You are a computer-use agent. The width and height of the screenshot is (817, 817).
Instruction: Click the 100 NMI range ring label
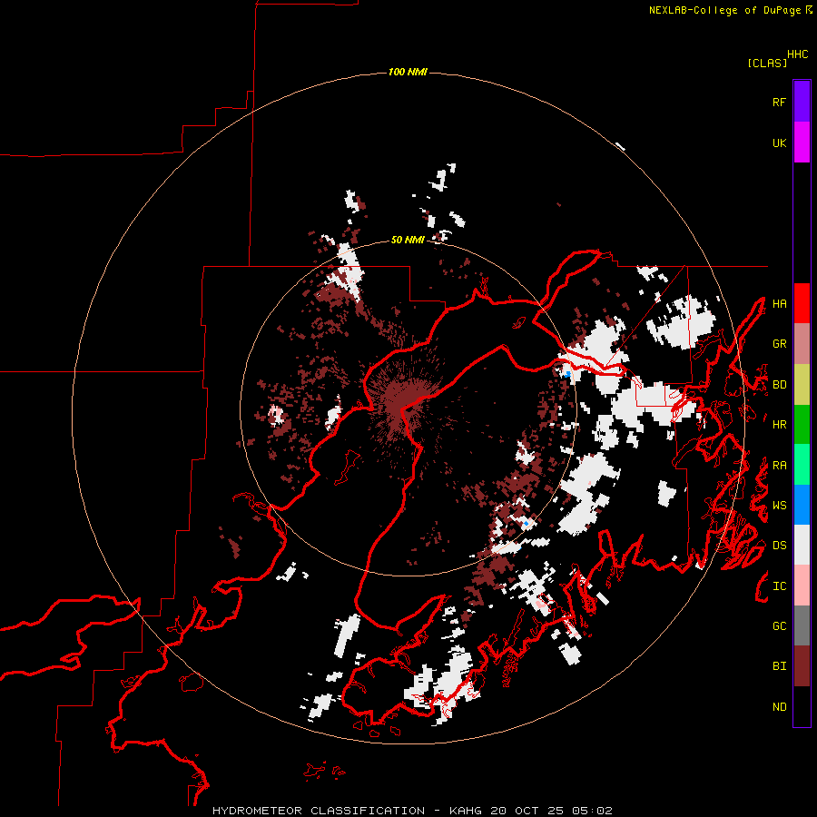tap(408, 72)
